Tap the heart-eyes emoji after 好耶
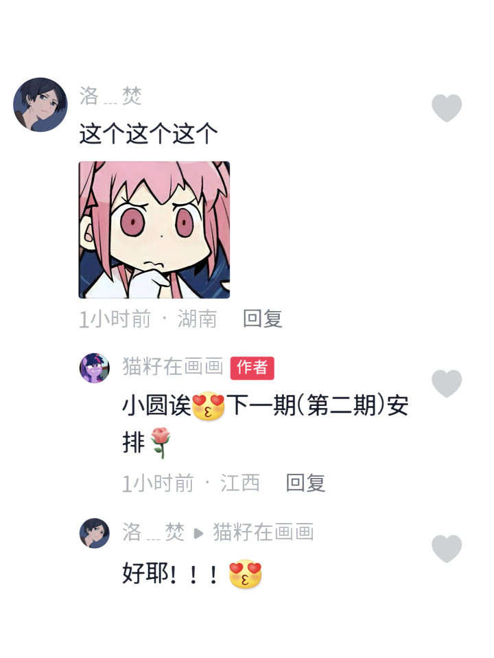The height and width of the screenshot is (658, 494). 246,574
